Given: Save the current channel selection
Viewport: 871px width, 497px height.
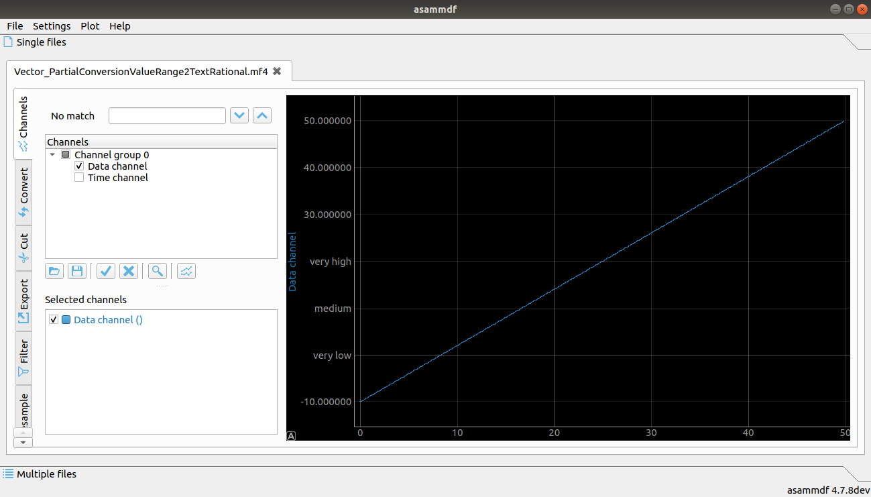Looking at the screenshot, I should [77, 271].
